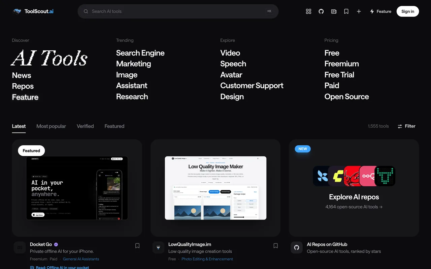Click the Docket Go avatar icon

pos(20,247)
